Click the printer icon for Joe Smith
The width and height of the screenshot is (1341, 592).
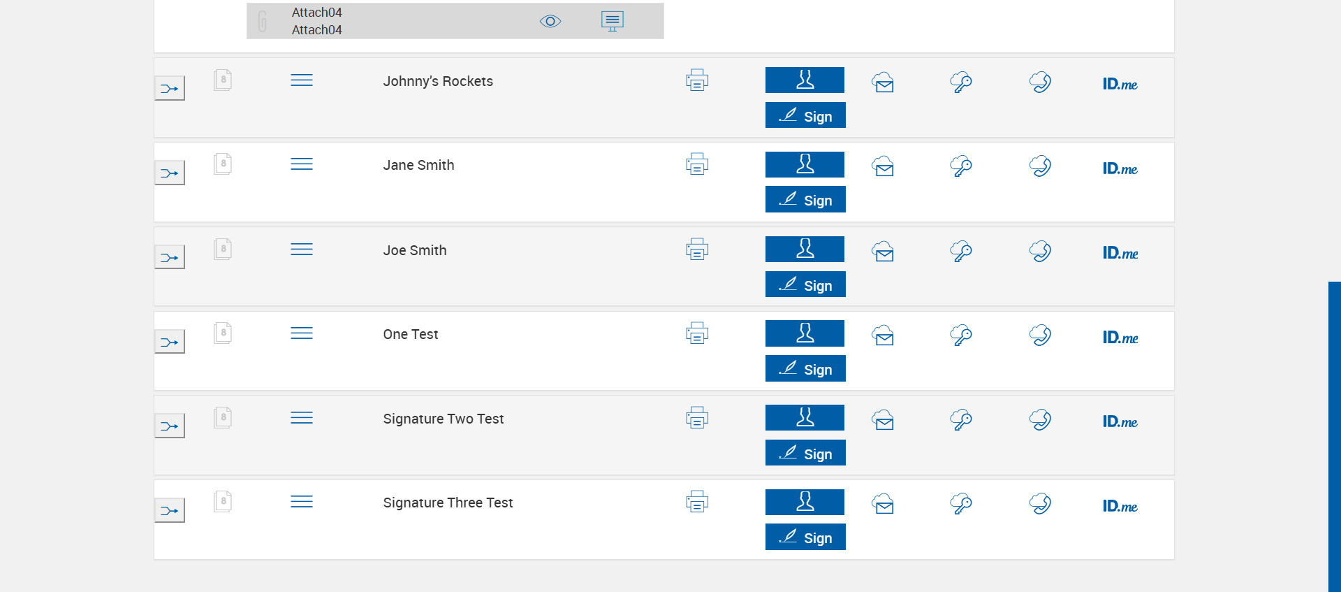(697, 250)
